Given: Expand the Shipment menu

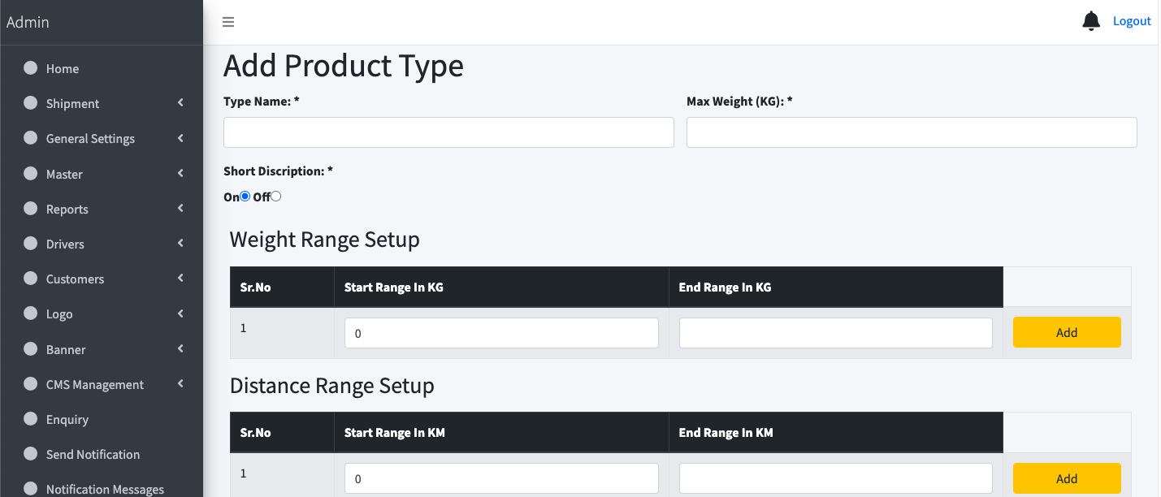Looking at the screenshot, I should coord(72,103).
